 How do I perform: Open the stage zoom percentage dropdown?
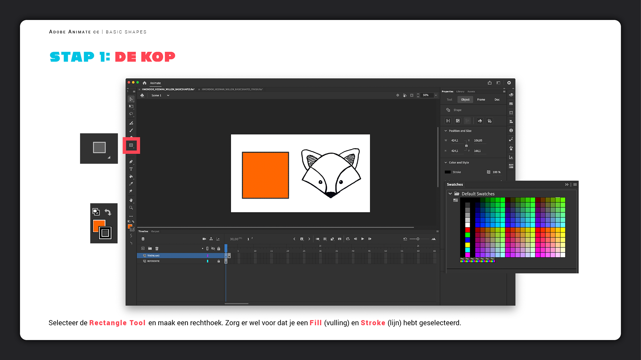pos(436,95)
